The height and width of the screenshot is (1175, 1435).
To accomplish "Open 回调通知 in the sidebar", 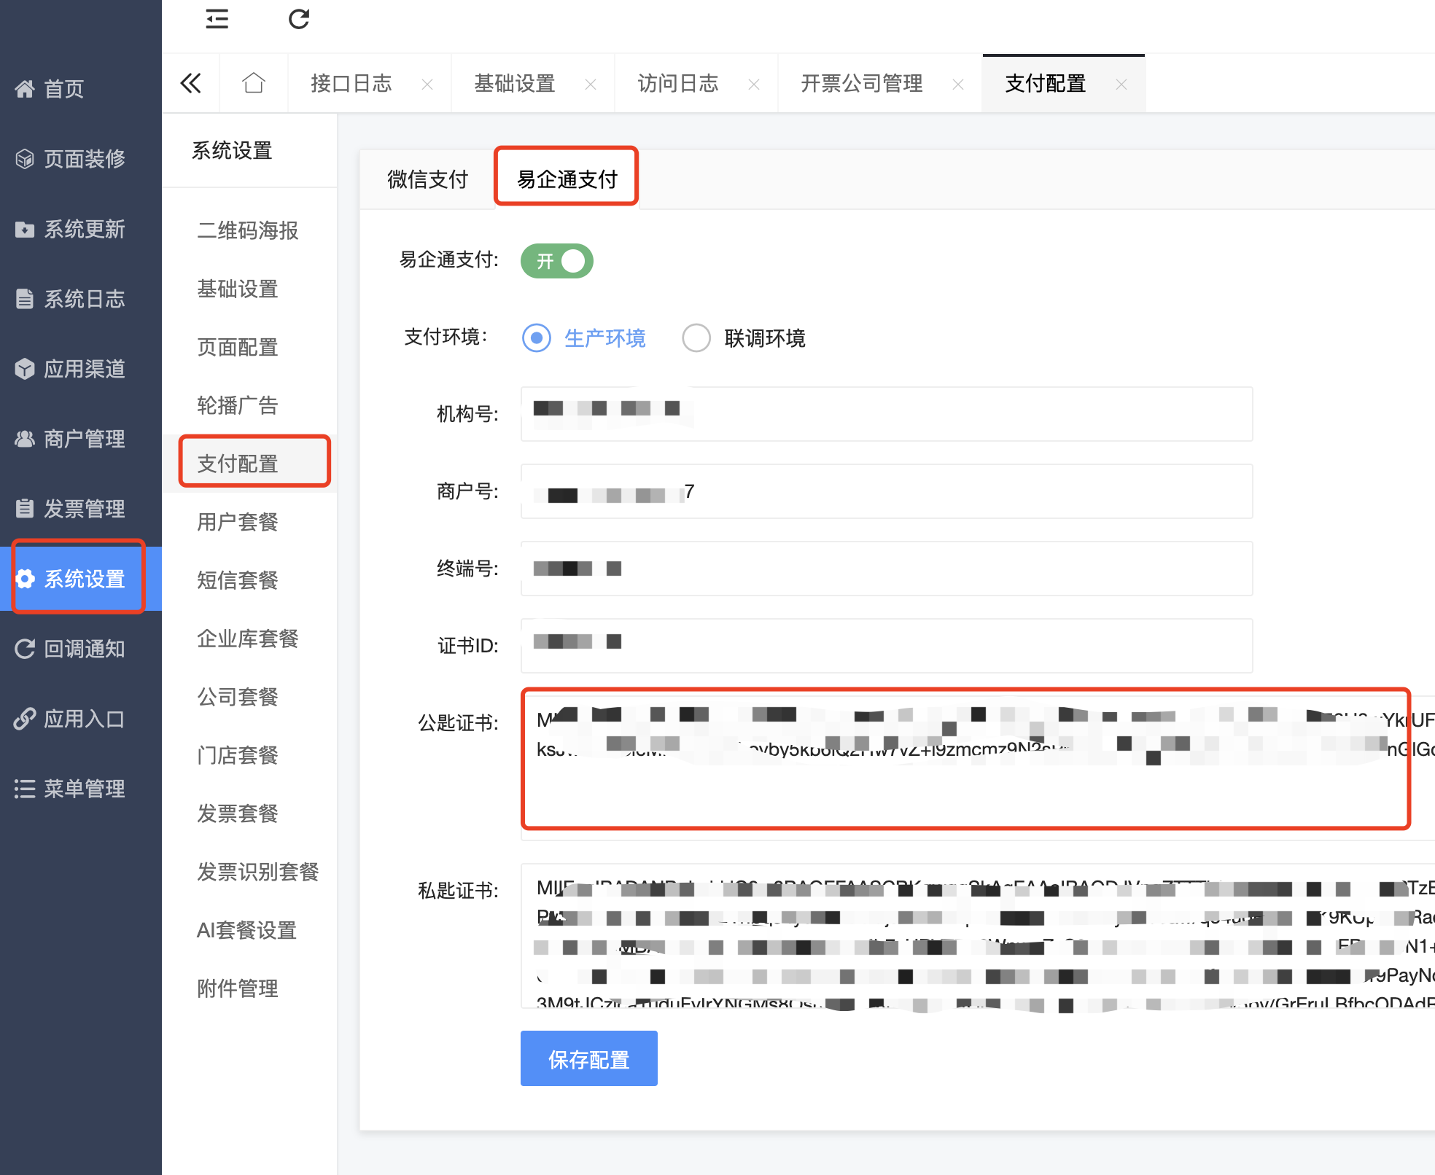I will 84,649.
